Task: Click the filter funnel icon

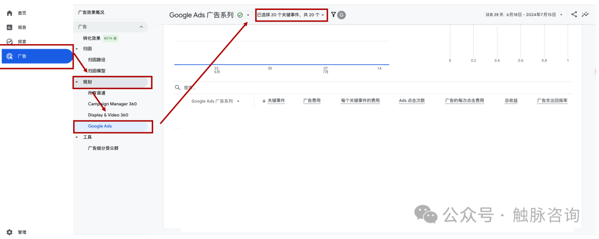Action: click(333, 15)
